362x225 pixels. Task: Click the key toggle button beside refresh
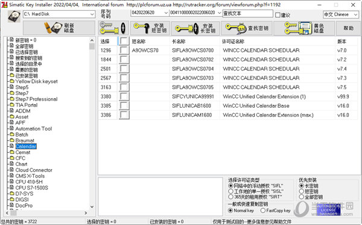click(x=113, y=28)
